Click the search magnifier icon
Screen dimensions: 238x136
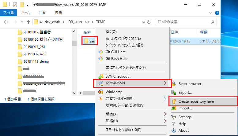point(212,22)
